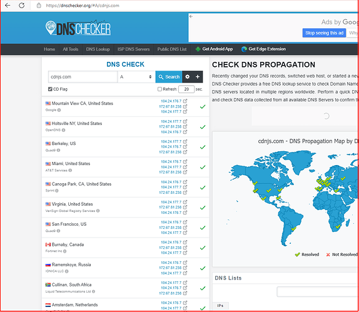The width and height of the screenshot is (359, 312).
Task: Reload the page with refresh icon
Action: coord(22,5)
